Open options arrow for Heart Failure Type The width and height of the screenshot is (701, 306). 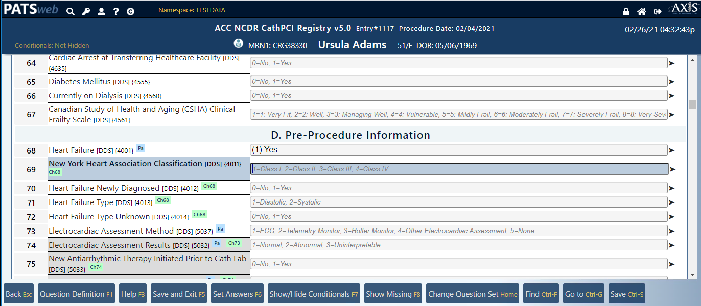672,202
